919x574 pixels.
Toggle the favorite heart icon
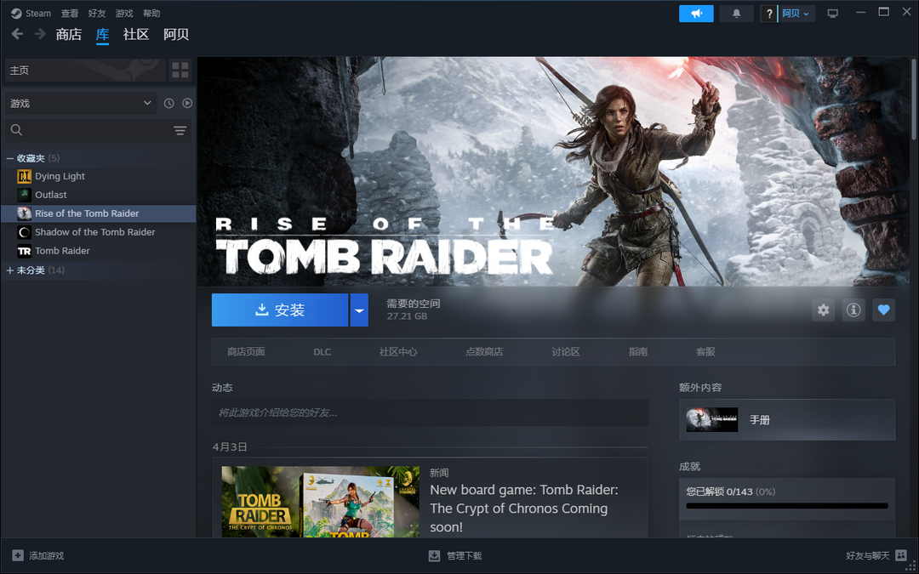click(x=884, y=310)
